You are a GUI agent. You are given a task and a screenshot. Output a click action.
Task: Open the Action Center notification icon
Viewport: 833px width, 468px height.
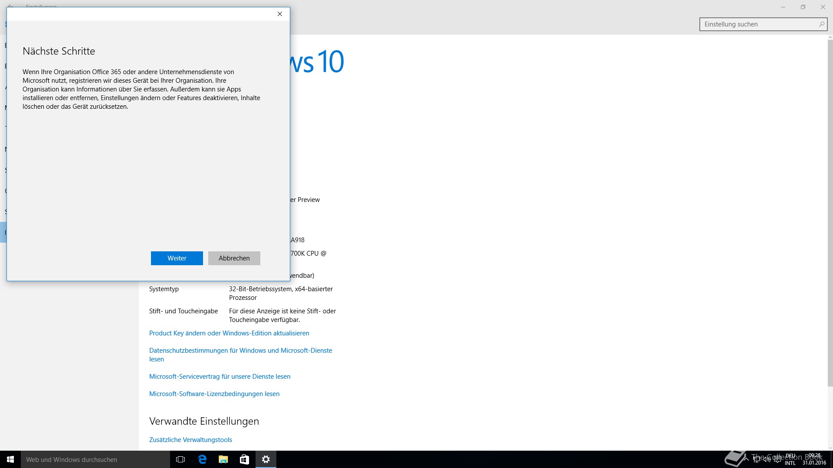(x=777, y=459)
